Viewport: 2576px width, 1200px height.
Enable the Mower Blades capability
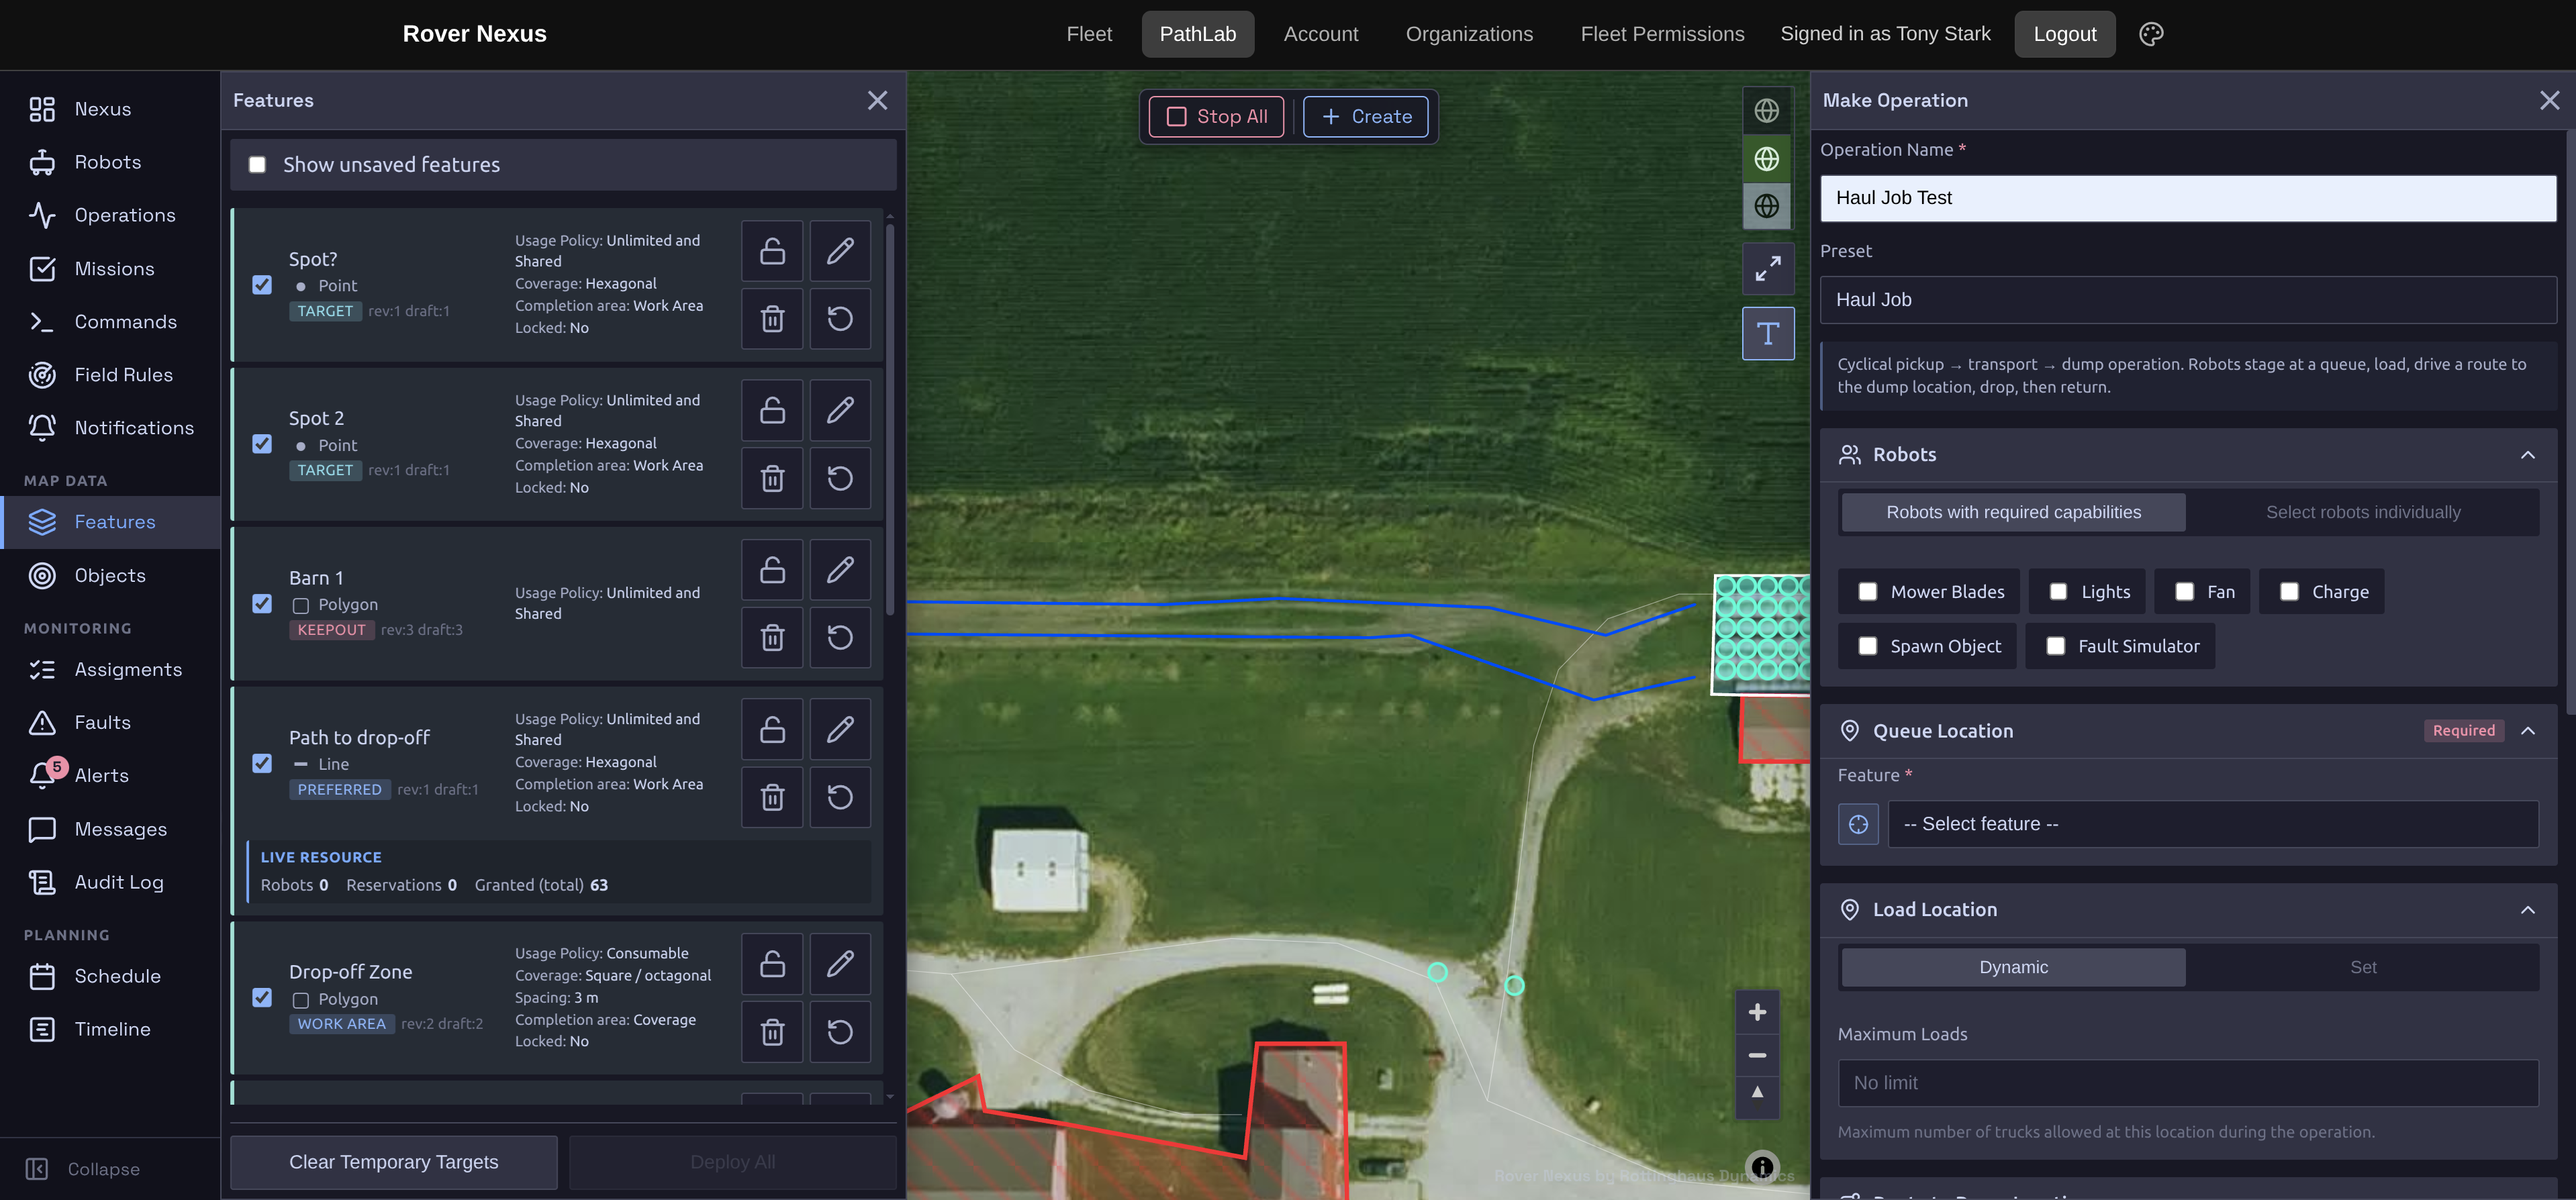click(x=1867, y=592)
